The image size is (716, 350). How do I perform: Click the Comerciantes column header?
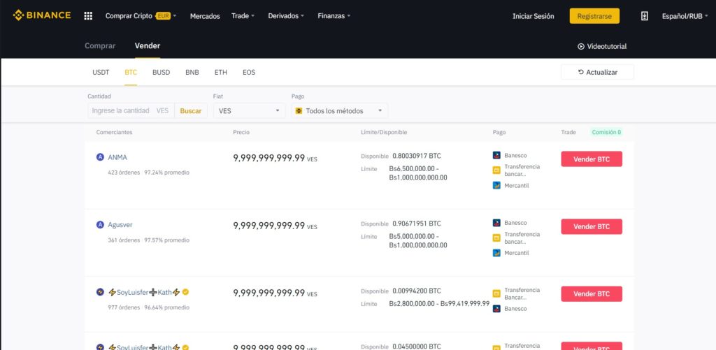(x=114, y=132)
